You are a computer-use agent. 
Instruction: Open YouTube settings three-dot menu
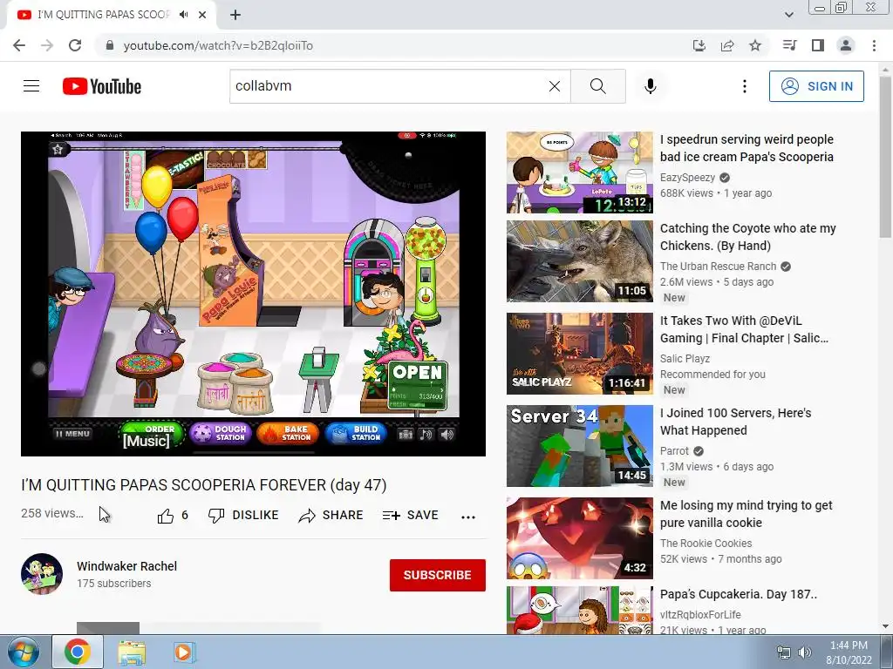coord(745,86)
